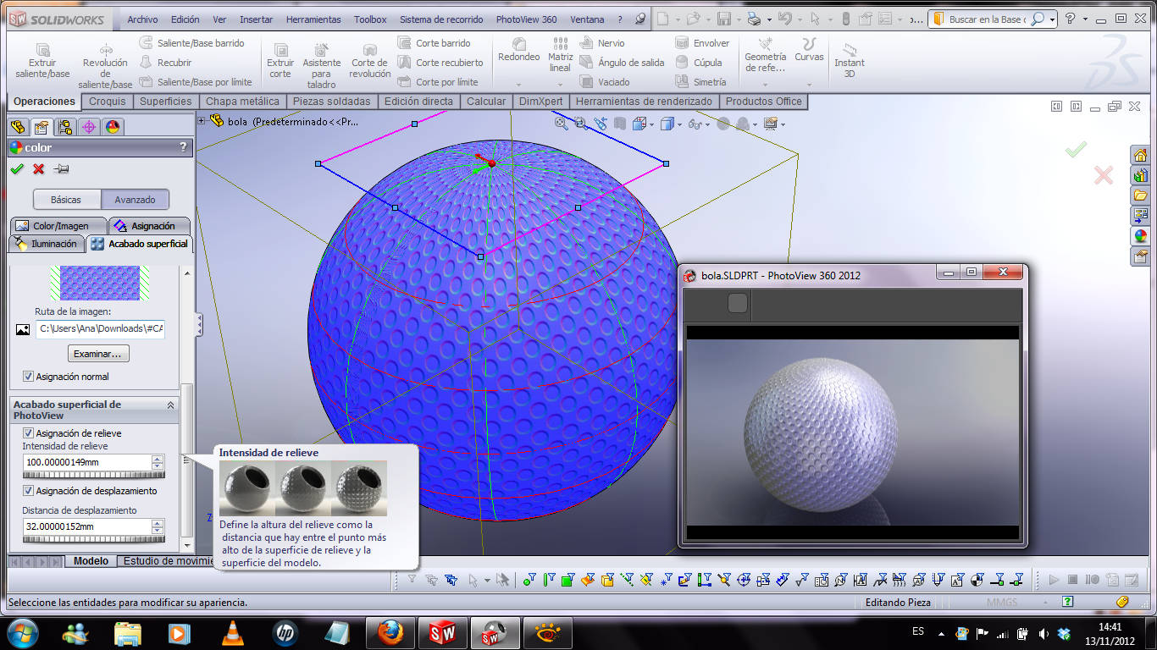
Task: Switch to Estudio de movimiento tab
Action: (165, 561)
